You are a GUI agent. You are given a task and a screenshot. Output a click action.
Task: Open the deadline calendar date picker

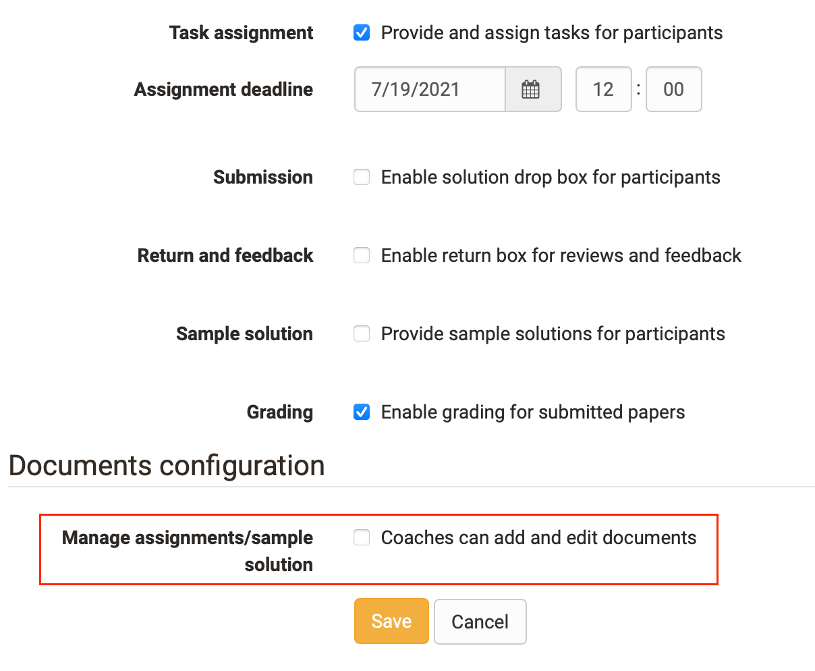point(532,89)
